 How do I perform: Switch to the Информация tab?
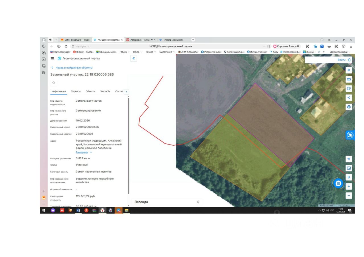tap(59, 91)
